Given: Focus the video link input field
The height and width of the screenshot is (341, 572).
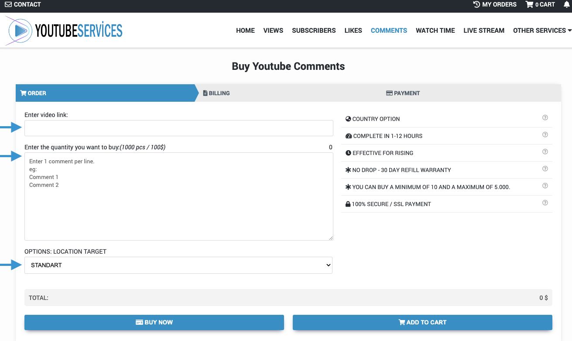Looking at the screenshot, I should 178,128.
